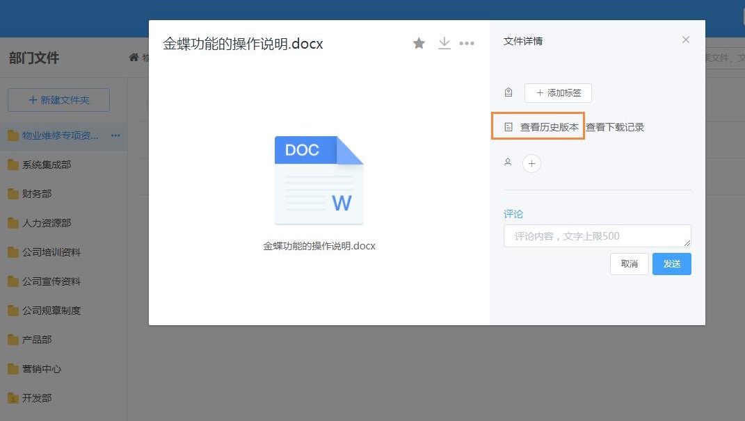This screenshot has width=745, height=421.
Task: Select the 产品部 folder
Action: pos(37,340)
